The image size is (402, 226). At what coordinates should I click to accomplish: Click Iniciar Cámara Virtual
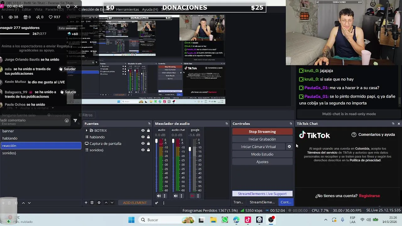coord(258,147)
